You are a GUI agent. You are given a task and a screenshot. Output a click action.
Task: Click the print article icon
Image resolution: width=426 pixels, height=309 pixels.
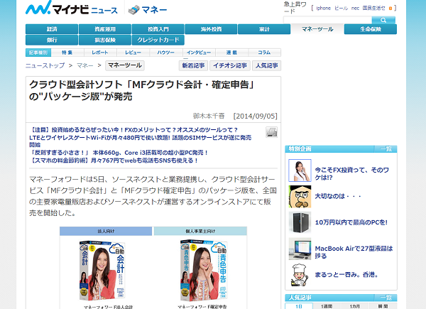pyautogui.click(x=271, y=132)
